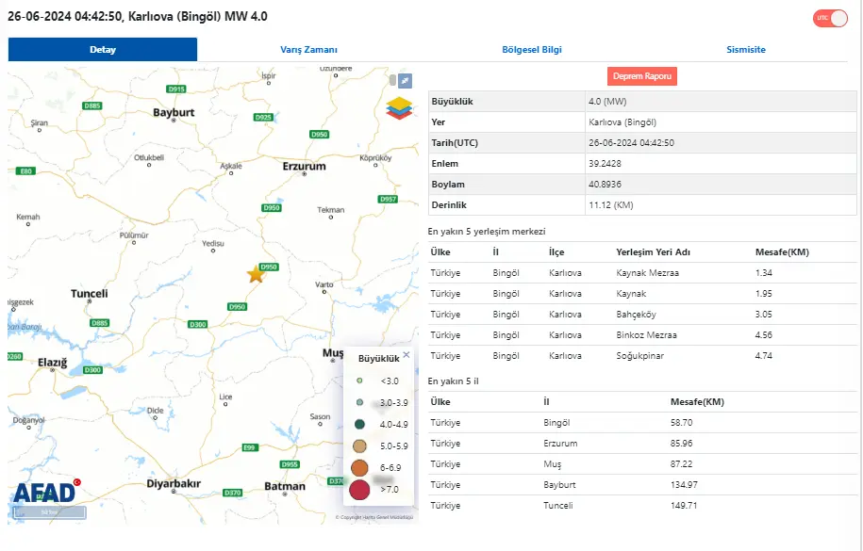This screenshot has height=551, width=863.
Task: Click the Otlukbeli town label on the map
Action: pyautogui.click(x=149, y=157)
